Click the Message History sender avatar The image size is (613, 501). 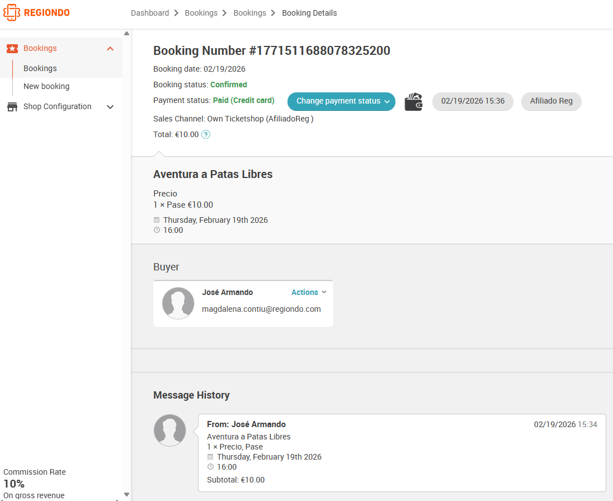click(169, 430)
